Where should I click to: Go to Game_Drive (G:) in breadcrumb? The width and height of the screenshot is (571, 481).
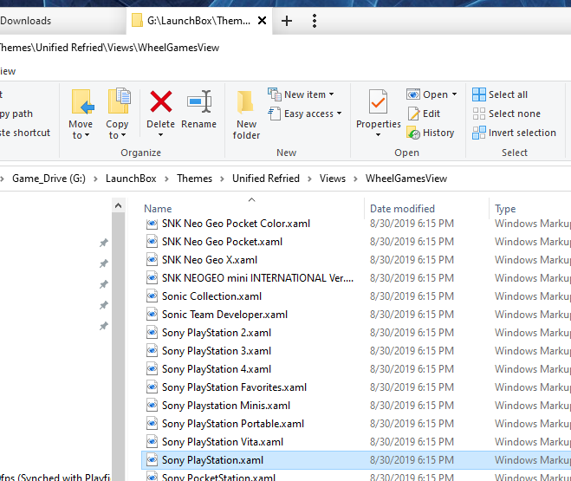[x=49, y=179]
